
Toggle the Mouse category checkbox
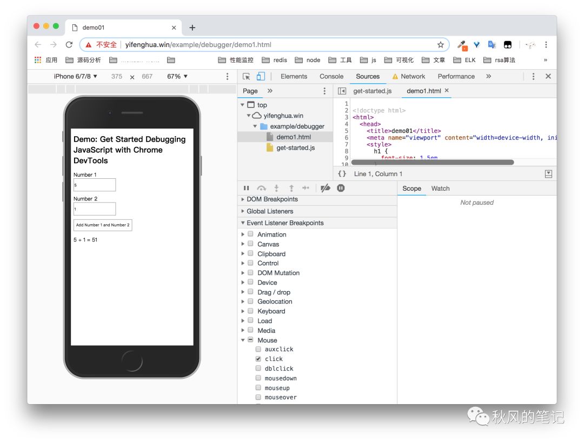point(251,340)
